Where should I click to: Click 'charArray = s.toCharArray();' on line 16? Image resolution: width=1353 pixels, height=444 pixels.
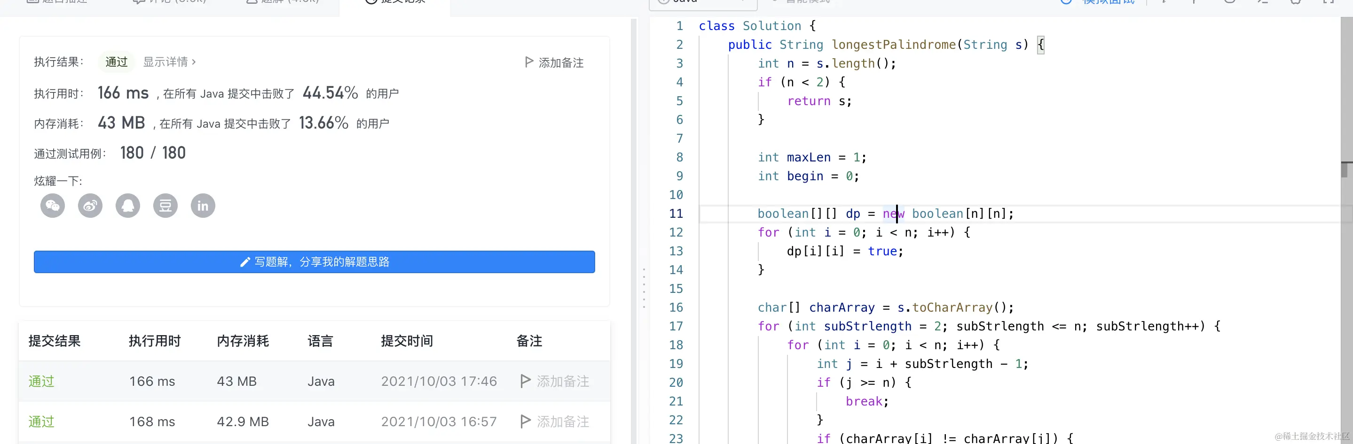point(911,307)
